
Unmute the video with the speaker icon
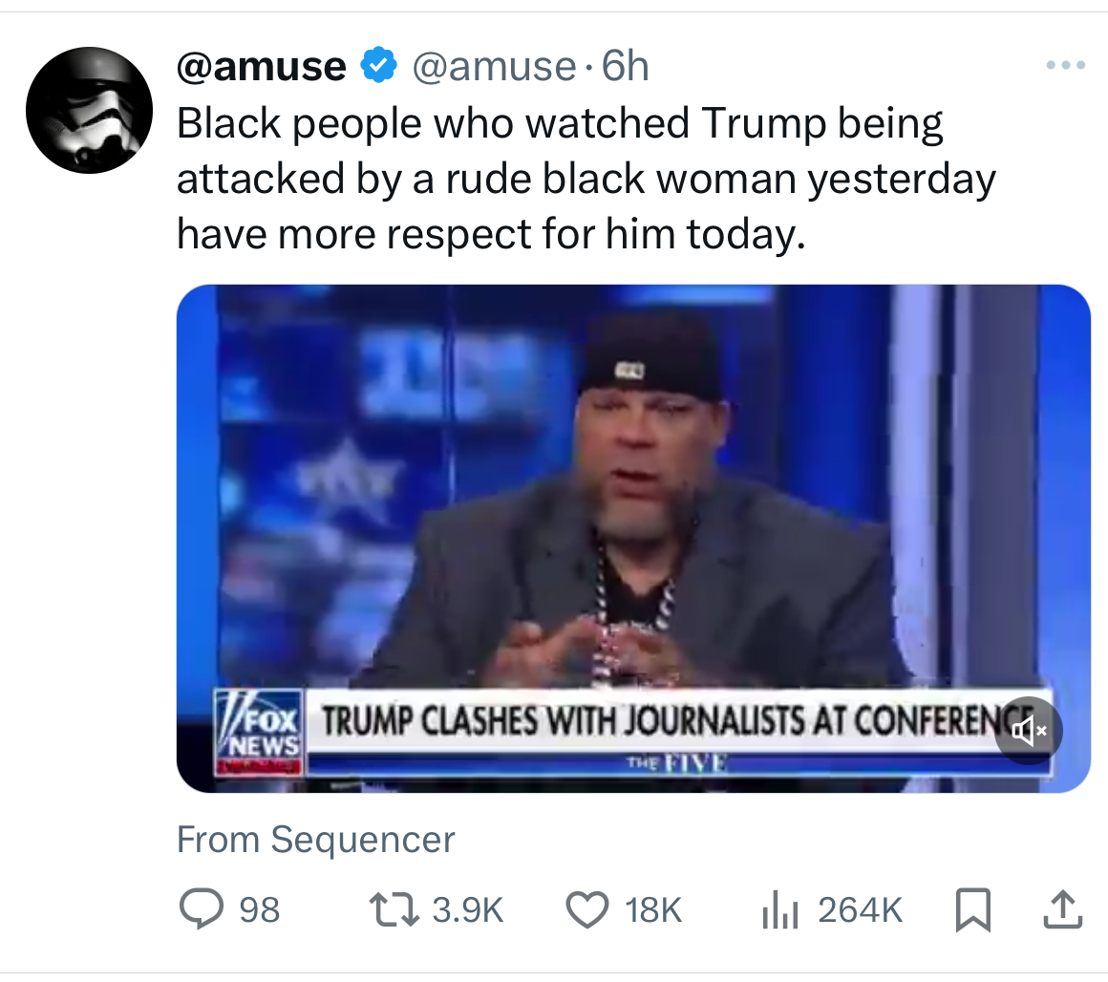1028,731
